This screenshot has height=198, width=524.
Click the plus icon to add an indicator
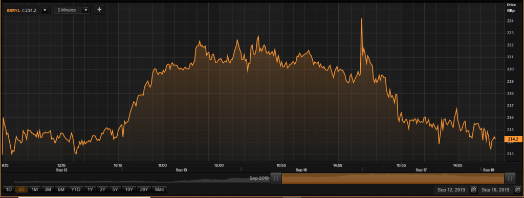(99, 10)
